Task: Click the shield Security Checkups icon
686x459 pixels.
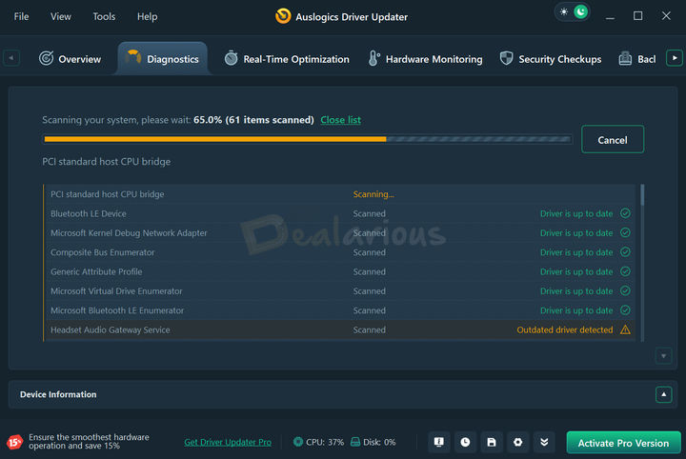Action: coord(506,58)
